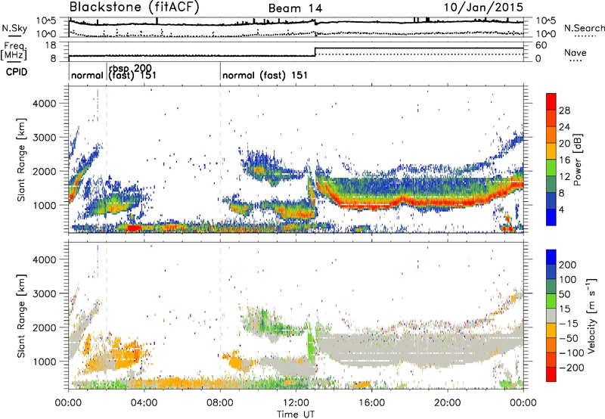Screen dimensions: 605x419
Task: Click the "12:00" time tick label
Action: pos(296,403)
